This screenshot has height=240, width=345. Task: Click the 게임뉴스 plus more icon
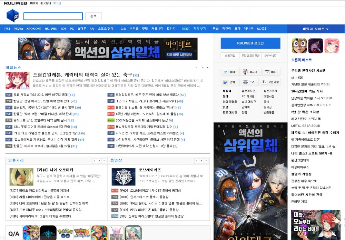pos(208,68)
